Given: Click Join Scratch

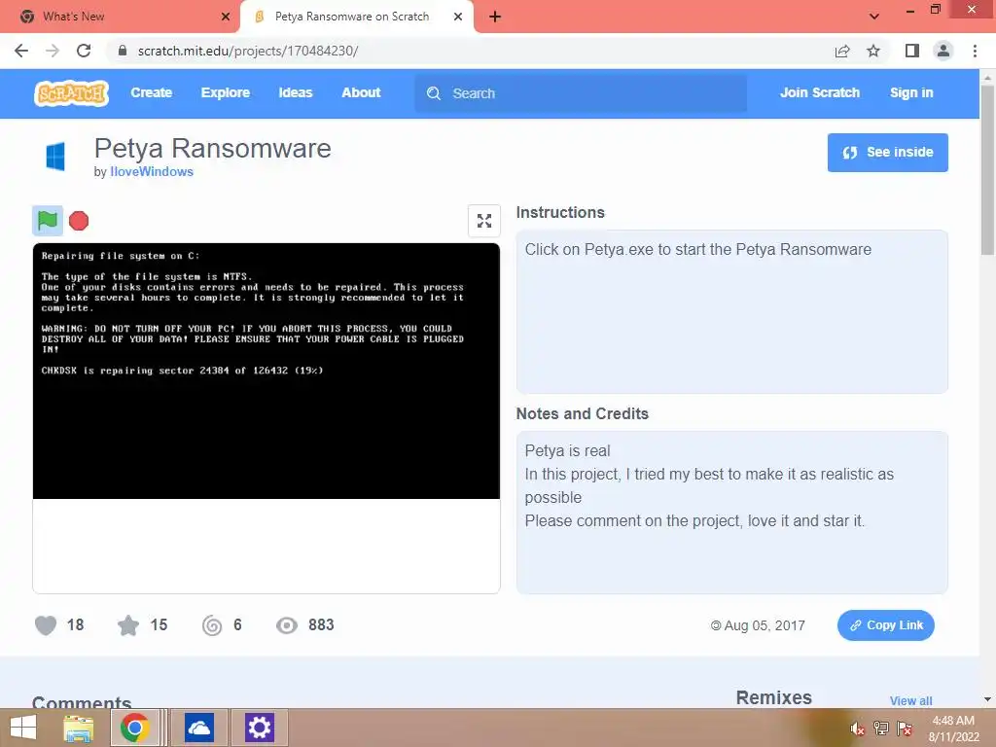Looking at the screenshot, I should click(819, 92).
